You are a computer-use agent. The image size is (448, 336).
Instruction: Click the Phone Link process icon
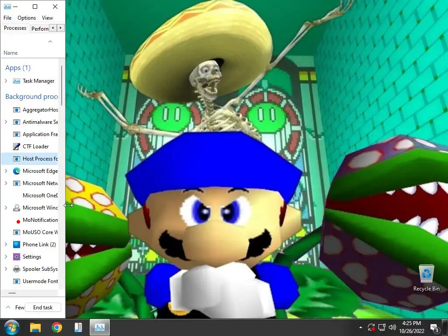17,245
